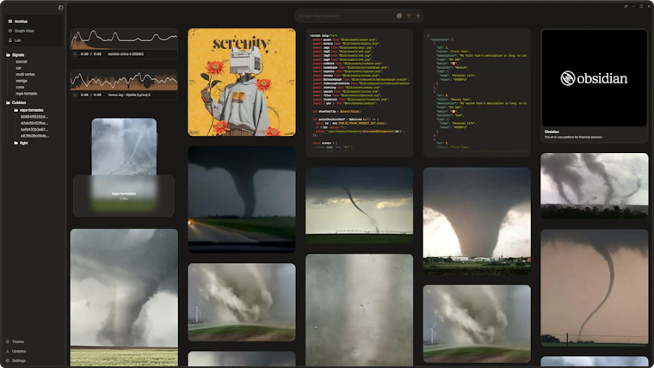
Task: Open the debris cloud close-up image
Action: pos(359,310)
